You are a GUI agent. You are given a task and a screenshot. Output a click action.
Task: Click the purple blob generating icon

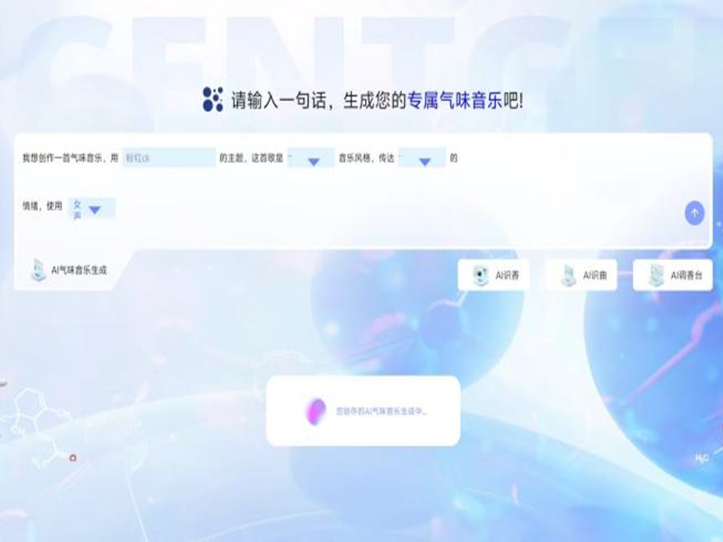315,411
